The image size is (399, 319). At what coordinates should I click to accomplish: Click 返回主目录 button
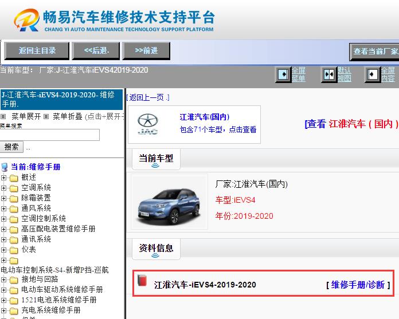[x=37, y=51]
